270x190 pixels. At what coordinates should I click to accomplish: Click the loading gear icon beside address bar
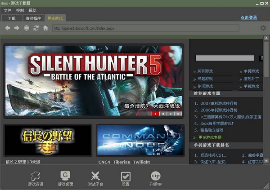[x=263, y=28]
